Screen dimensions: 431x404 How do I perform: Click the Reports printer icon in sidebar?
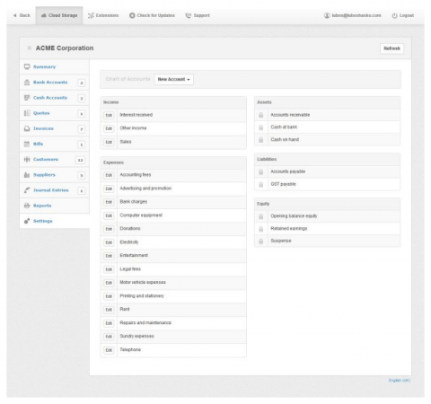[27, 206]
